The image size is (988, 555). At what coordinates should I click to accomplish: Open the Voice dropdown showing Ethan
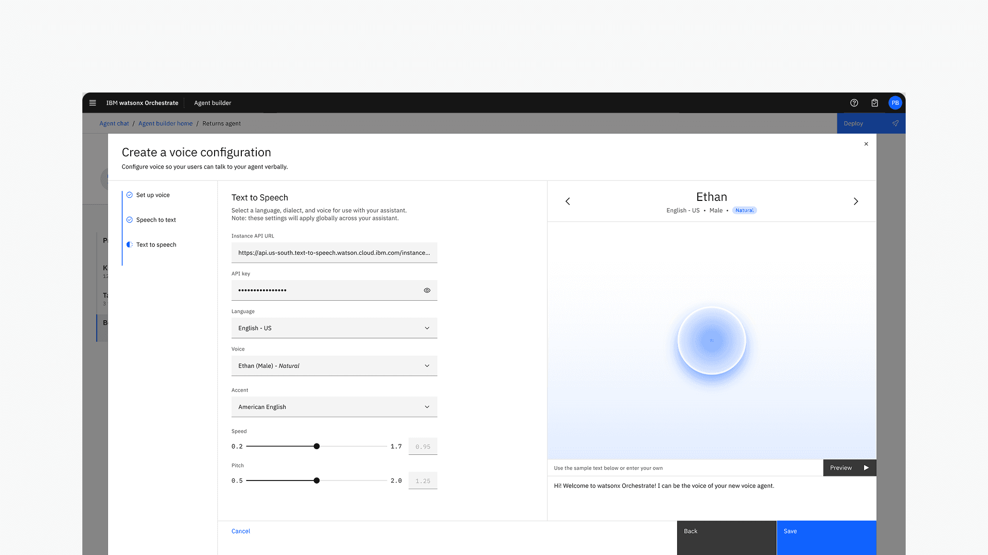tap(334, 366)
